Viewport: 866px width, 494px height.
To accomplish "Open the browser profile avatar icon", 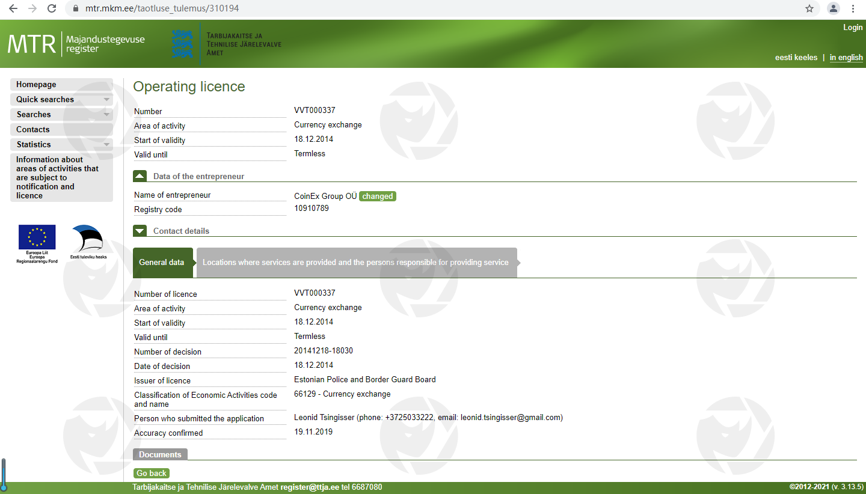I will coord(834,8).
